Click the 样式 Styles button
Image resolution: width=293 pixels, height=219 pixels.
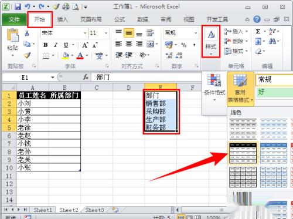pos(211,42)
